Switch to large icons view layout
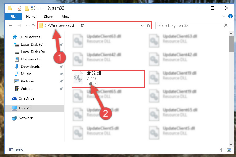Screen dimensions: 236x157 [x=229, y=150]
